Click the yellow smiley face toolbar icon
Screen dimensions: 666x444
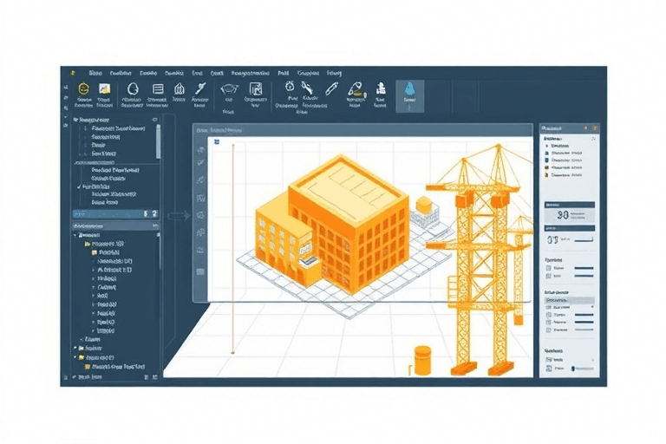(x=83, y=88)
